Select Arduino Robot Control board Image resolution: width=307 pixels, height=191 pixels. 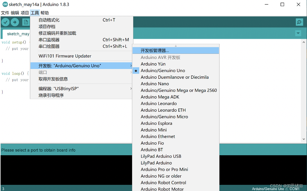pos(176,183)
